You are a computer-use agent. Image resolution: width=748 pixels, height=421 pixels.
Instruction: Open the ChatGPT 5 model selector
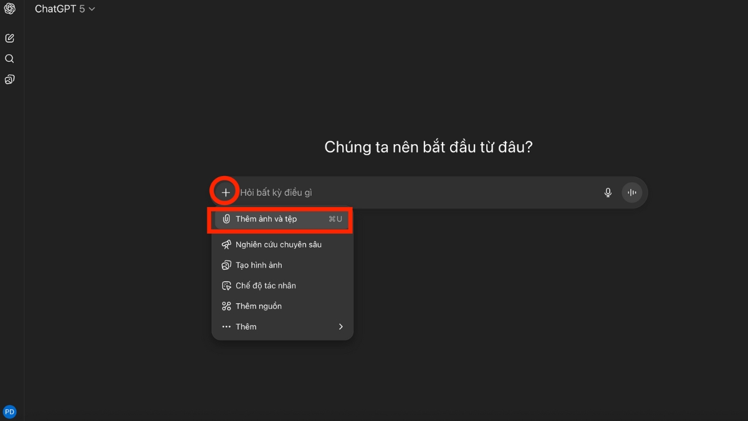click(x=65, y=9)
